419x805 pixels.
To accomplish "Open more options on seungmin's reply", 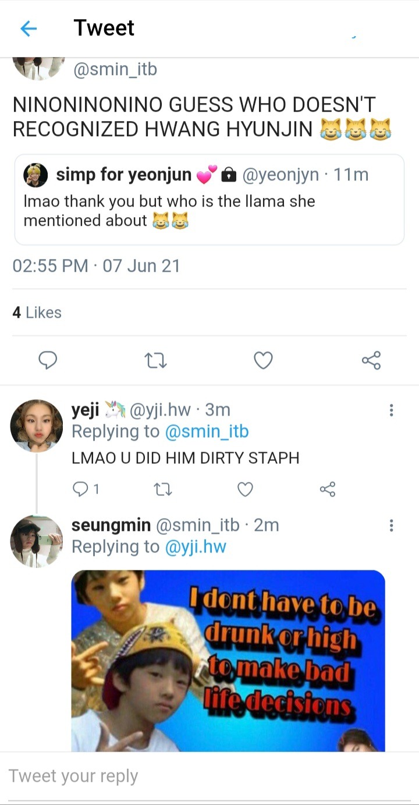I will click(391, 526).
